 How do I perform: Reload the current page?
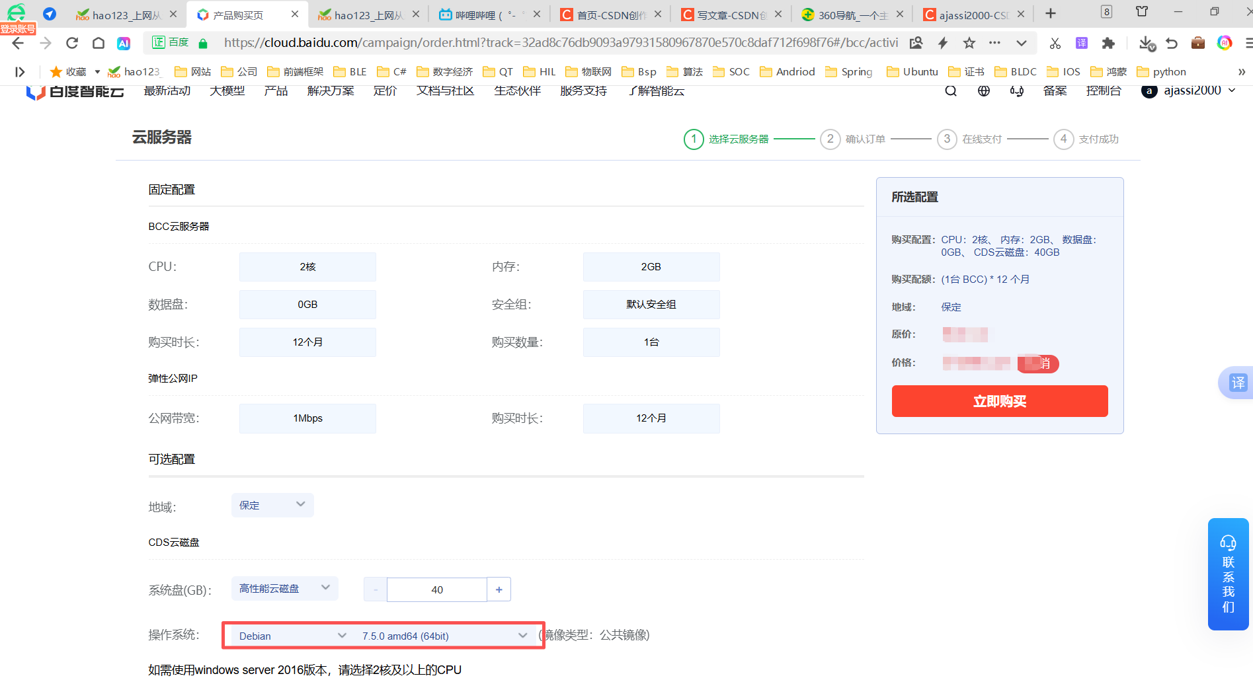pyautogui.click(x=72, y=43)
